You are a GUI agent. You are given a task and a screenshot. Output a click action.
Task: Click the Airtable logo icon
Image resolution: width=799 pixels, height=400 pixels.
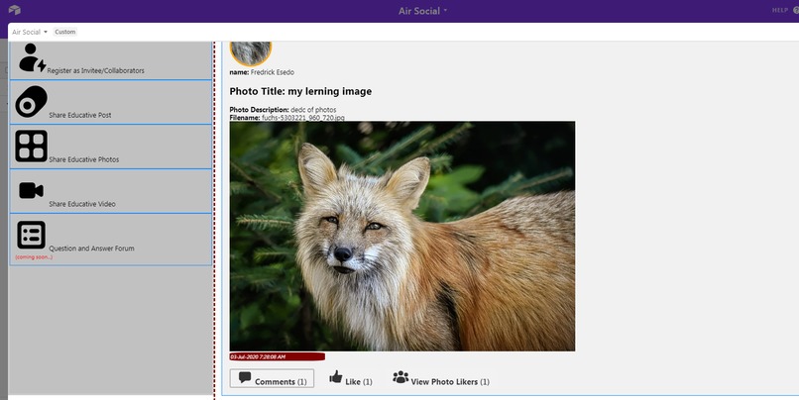tap(14, 10)
